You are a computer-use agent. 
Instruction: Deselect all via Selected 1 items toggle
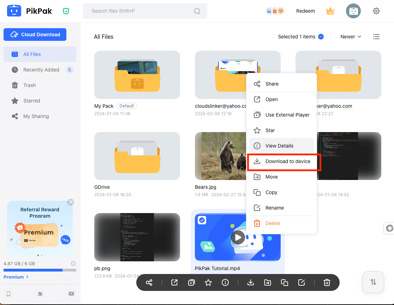click(x=321, y=37)
